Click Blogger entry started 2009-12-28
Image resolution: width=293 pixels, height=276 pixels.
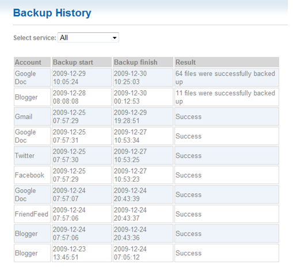tap(32, 97)
